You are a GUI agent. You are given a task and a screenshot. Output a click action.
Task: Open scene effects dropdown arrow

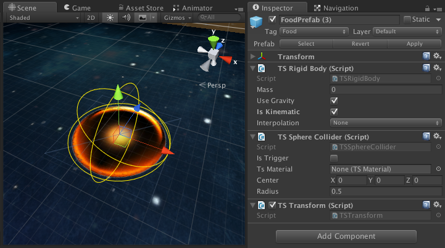(x=153, y=18)
